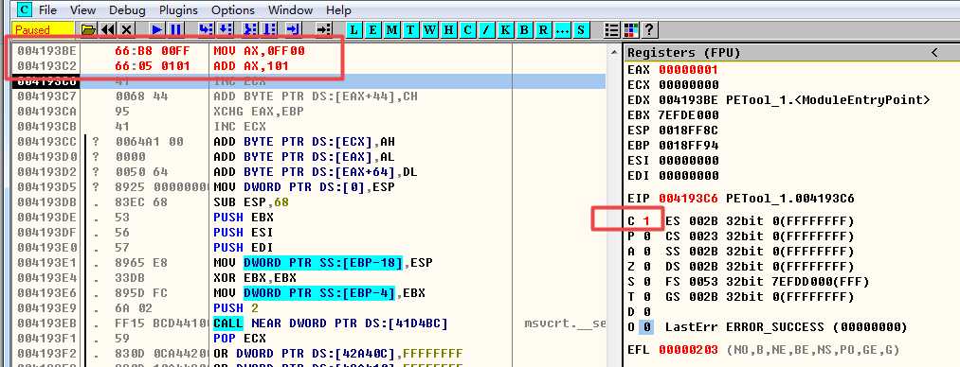
Task: Click the question mark help icon
Action: tap(649, 29)
